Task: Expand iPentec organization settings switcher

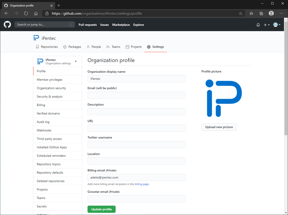Action: 58,61
